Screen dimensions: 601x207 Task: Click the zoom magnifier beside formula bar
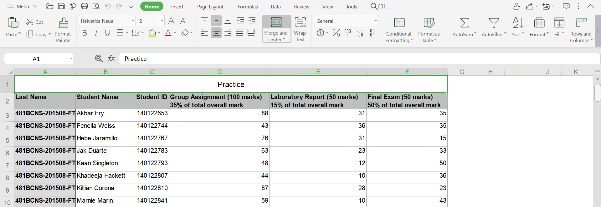tap(99, 59)
